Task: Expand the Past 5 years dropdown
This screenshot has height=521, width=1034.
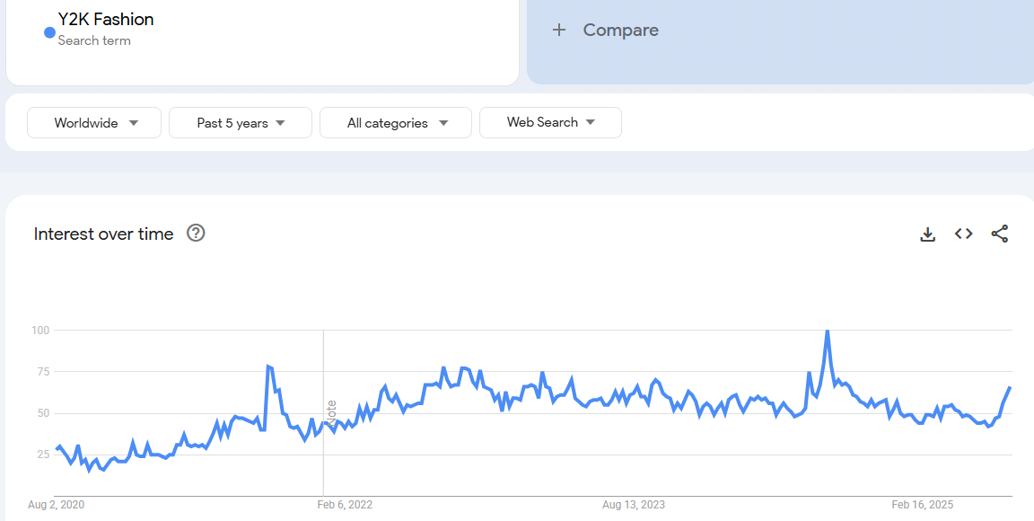Action: 241,123
